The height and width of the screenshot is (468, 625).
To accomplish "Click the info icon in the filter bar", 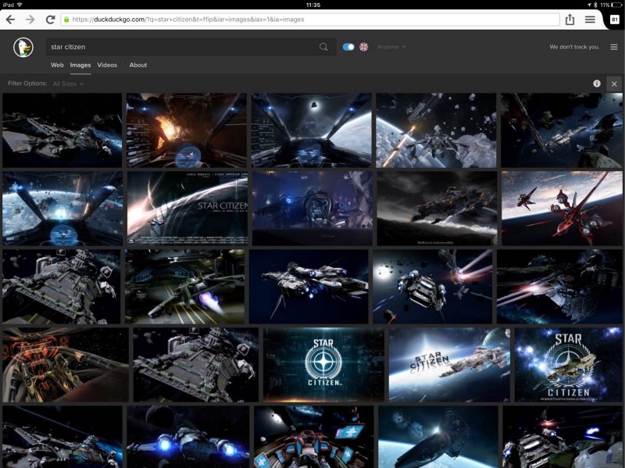I will pos(597,84).
